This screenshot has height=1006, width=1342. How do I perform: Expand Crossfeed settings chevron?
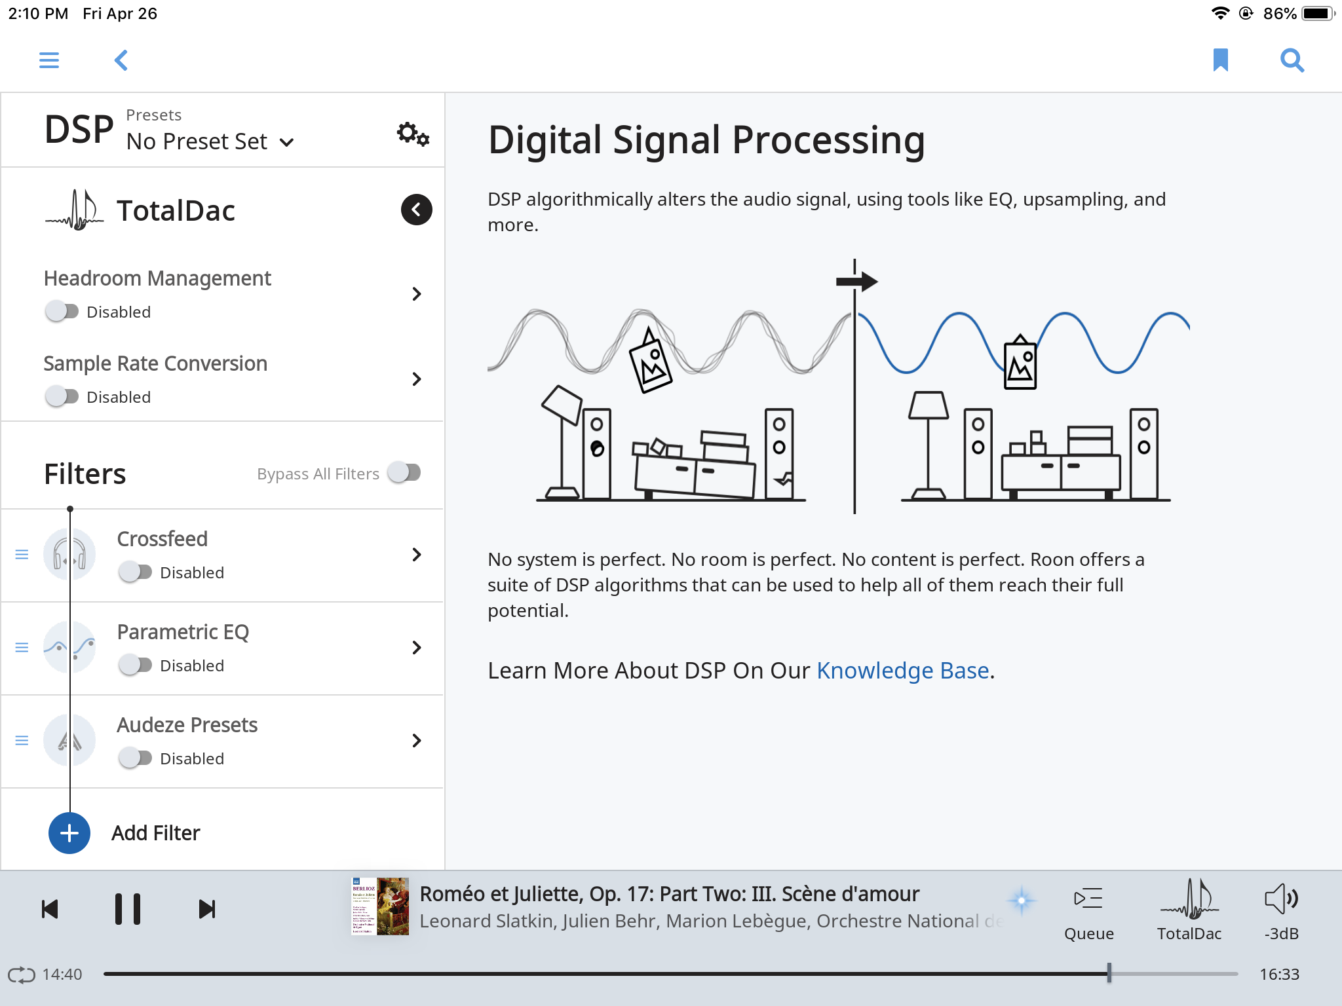point(417,555)
